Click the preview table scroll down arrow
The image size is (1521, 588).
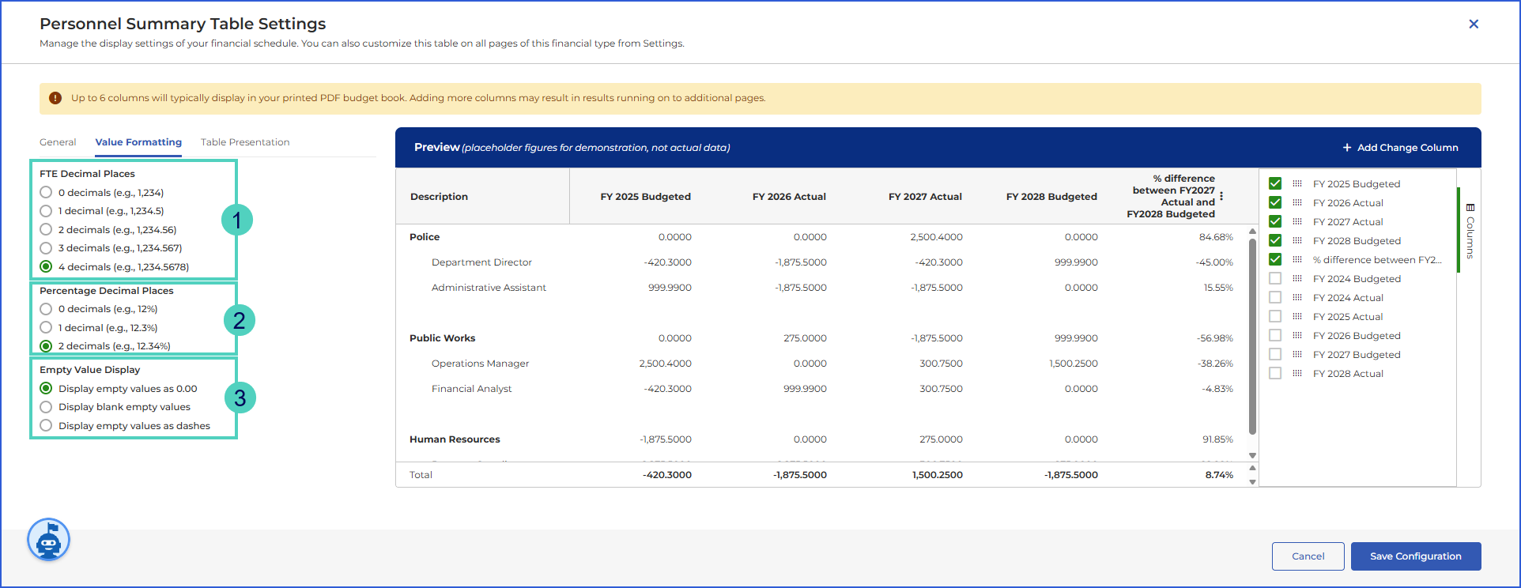[1252, 455]
